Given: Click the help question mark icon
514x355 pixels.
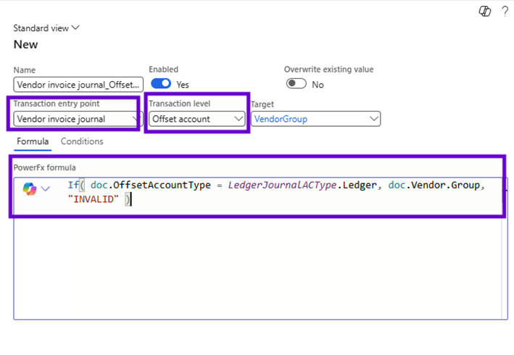Looking at the screenshot, I should [505, 12].
